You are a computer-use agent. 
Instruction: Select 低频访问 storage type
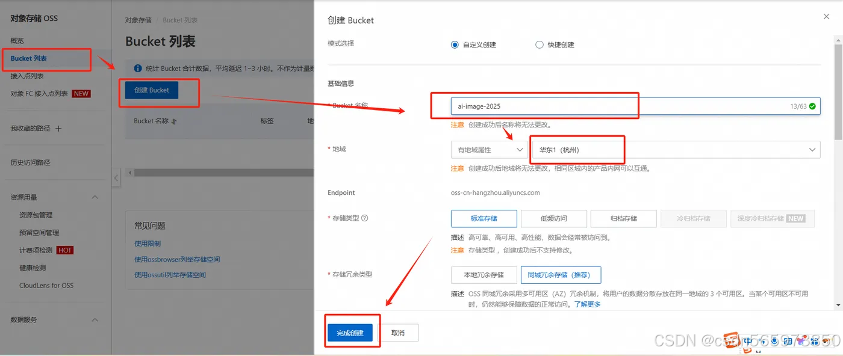554,218
